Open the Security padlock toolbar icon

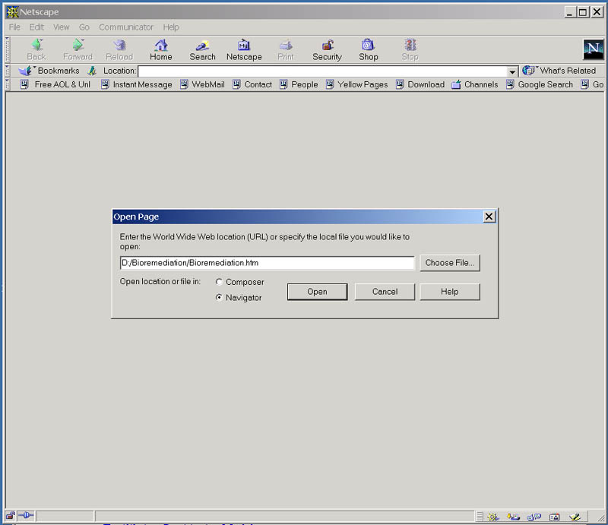328,45
